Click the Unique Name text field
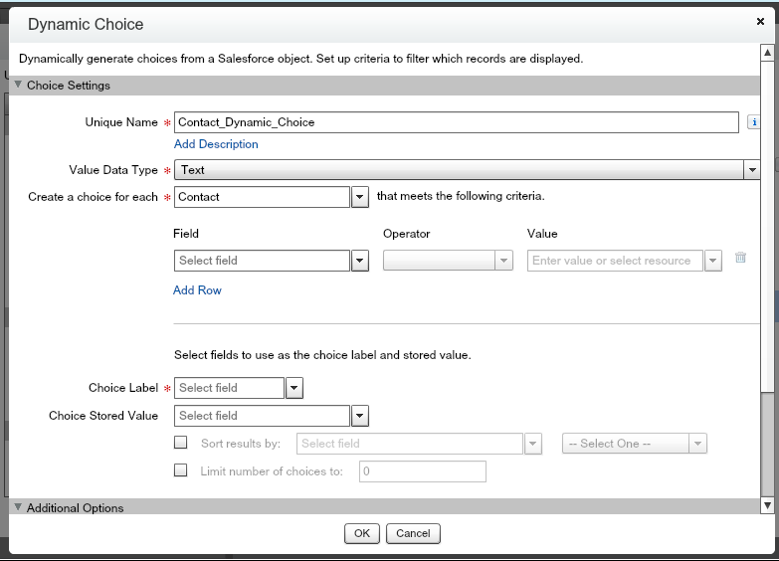Viewport: 779px width, 561px height. coord(457,122)
